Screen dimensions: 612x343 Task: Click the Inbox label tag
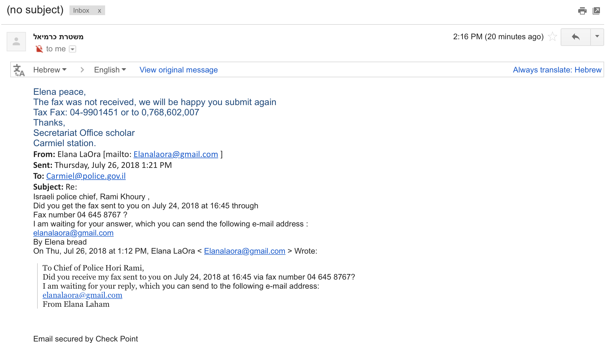(x=81, y=11)
